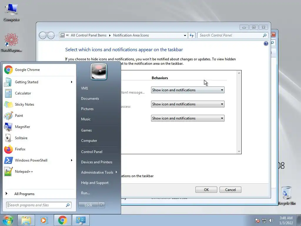301x226 pixels.
Task: Open third behaviors dropdown
Action: [188, 118]
